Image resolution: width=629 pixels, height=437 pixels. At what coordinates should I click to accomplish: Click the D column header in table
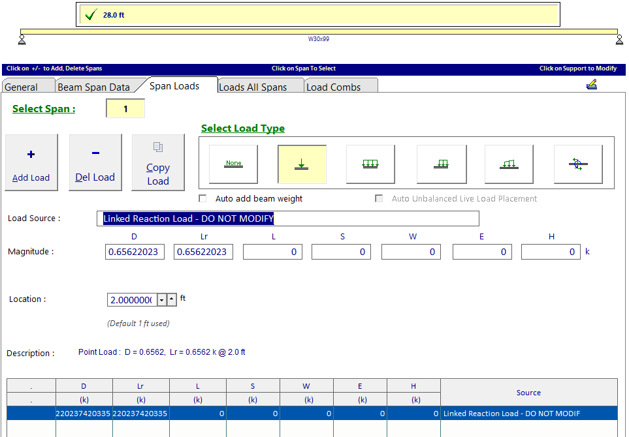(84, 386)
